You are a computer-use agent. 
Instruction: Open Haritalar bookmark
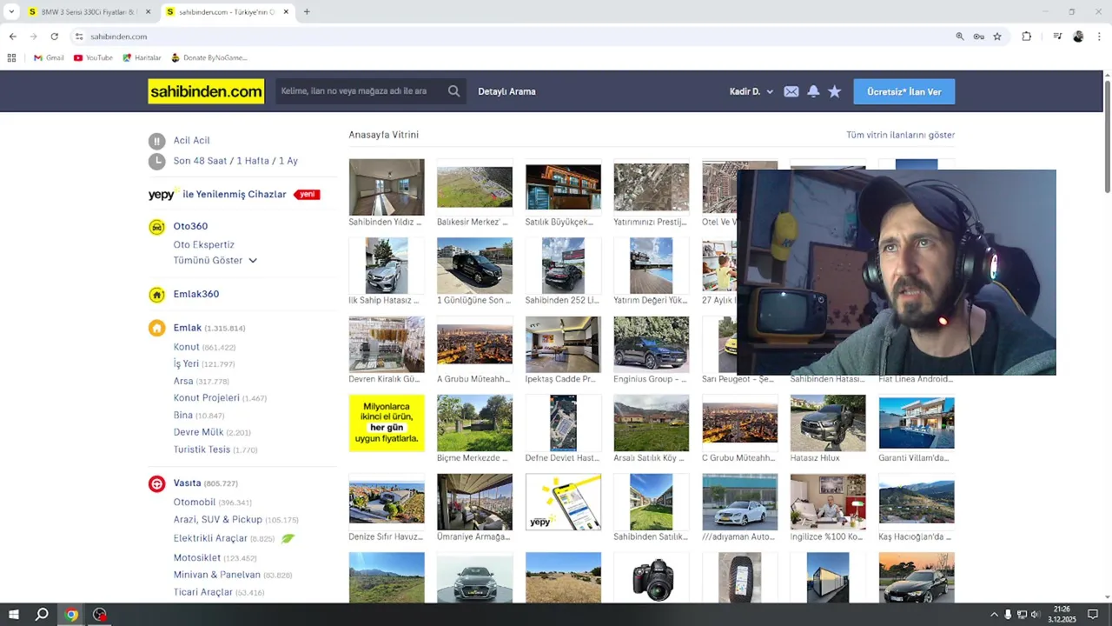click(x=142, y=57)
